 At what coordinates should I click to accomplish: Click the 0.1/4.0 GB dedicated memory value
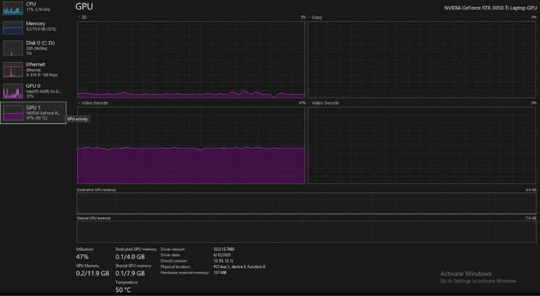[x=130, y=257]
